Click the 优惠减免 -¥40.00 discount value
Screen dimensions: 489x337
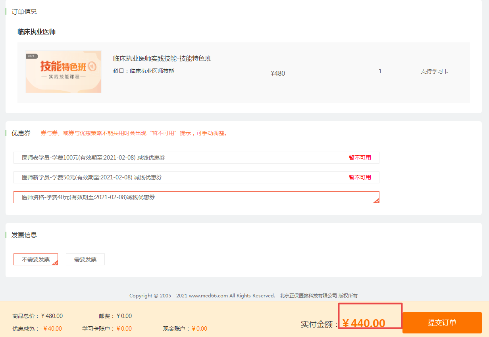[51, 329]
